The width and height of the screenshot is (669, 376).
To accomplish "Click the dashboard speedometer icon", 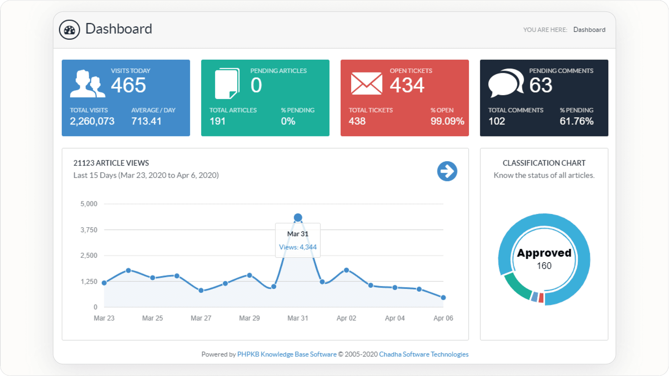I will tap(69, 30).
